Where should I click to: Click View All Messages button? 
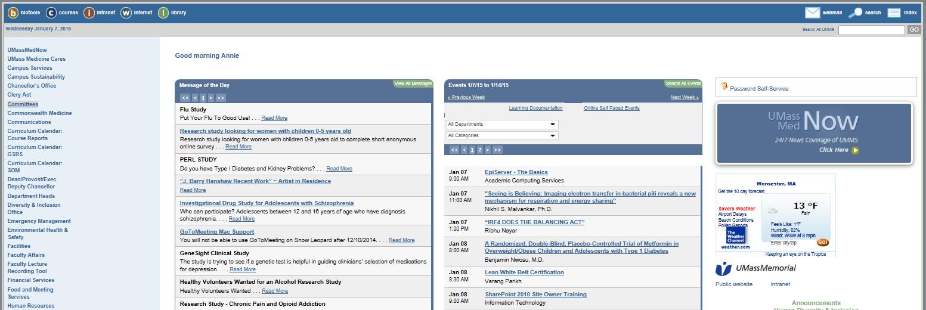[413, 84]
